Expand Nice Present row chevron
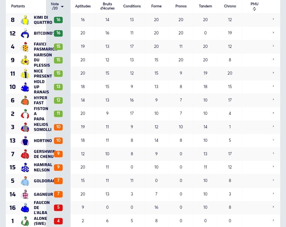 click(x=273, y=73)
